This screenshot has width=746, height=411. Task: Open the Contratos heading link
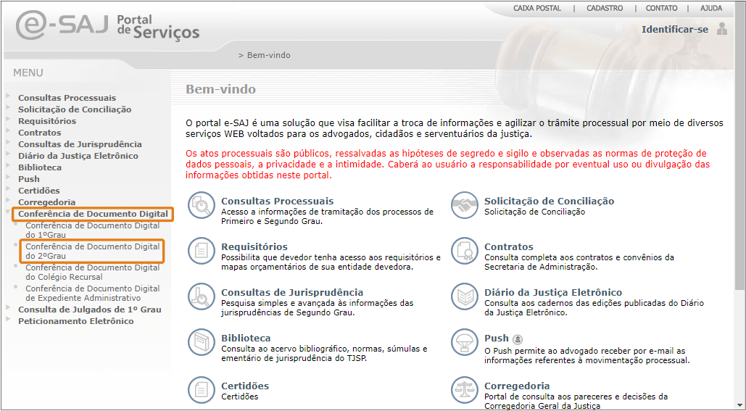pyautogui.click(x=509, y=247)
